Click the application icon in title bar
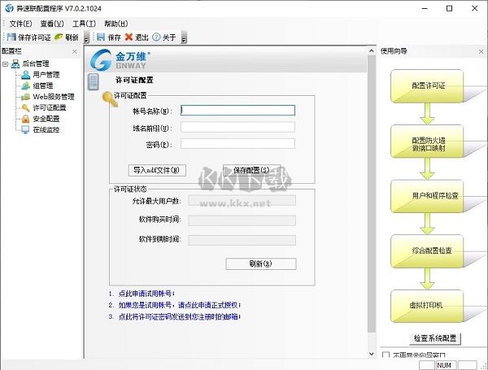The image size is (488, 370). point(9,8)
